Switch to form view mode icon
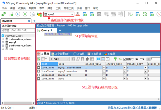Viewport: 161px width, 110px height. 103,59
